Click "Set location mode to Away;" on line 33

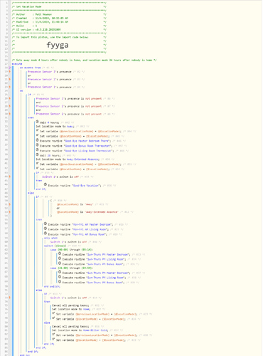55,127
